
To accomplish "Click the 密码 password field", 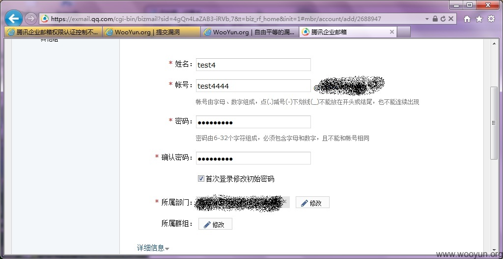I will tap(253, 122).
